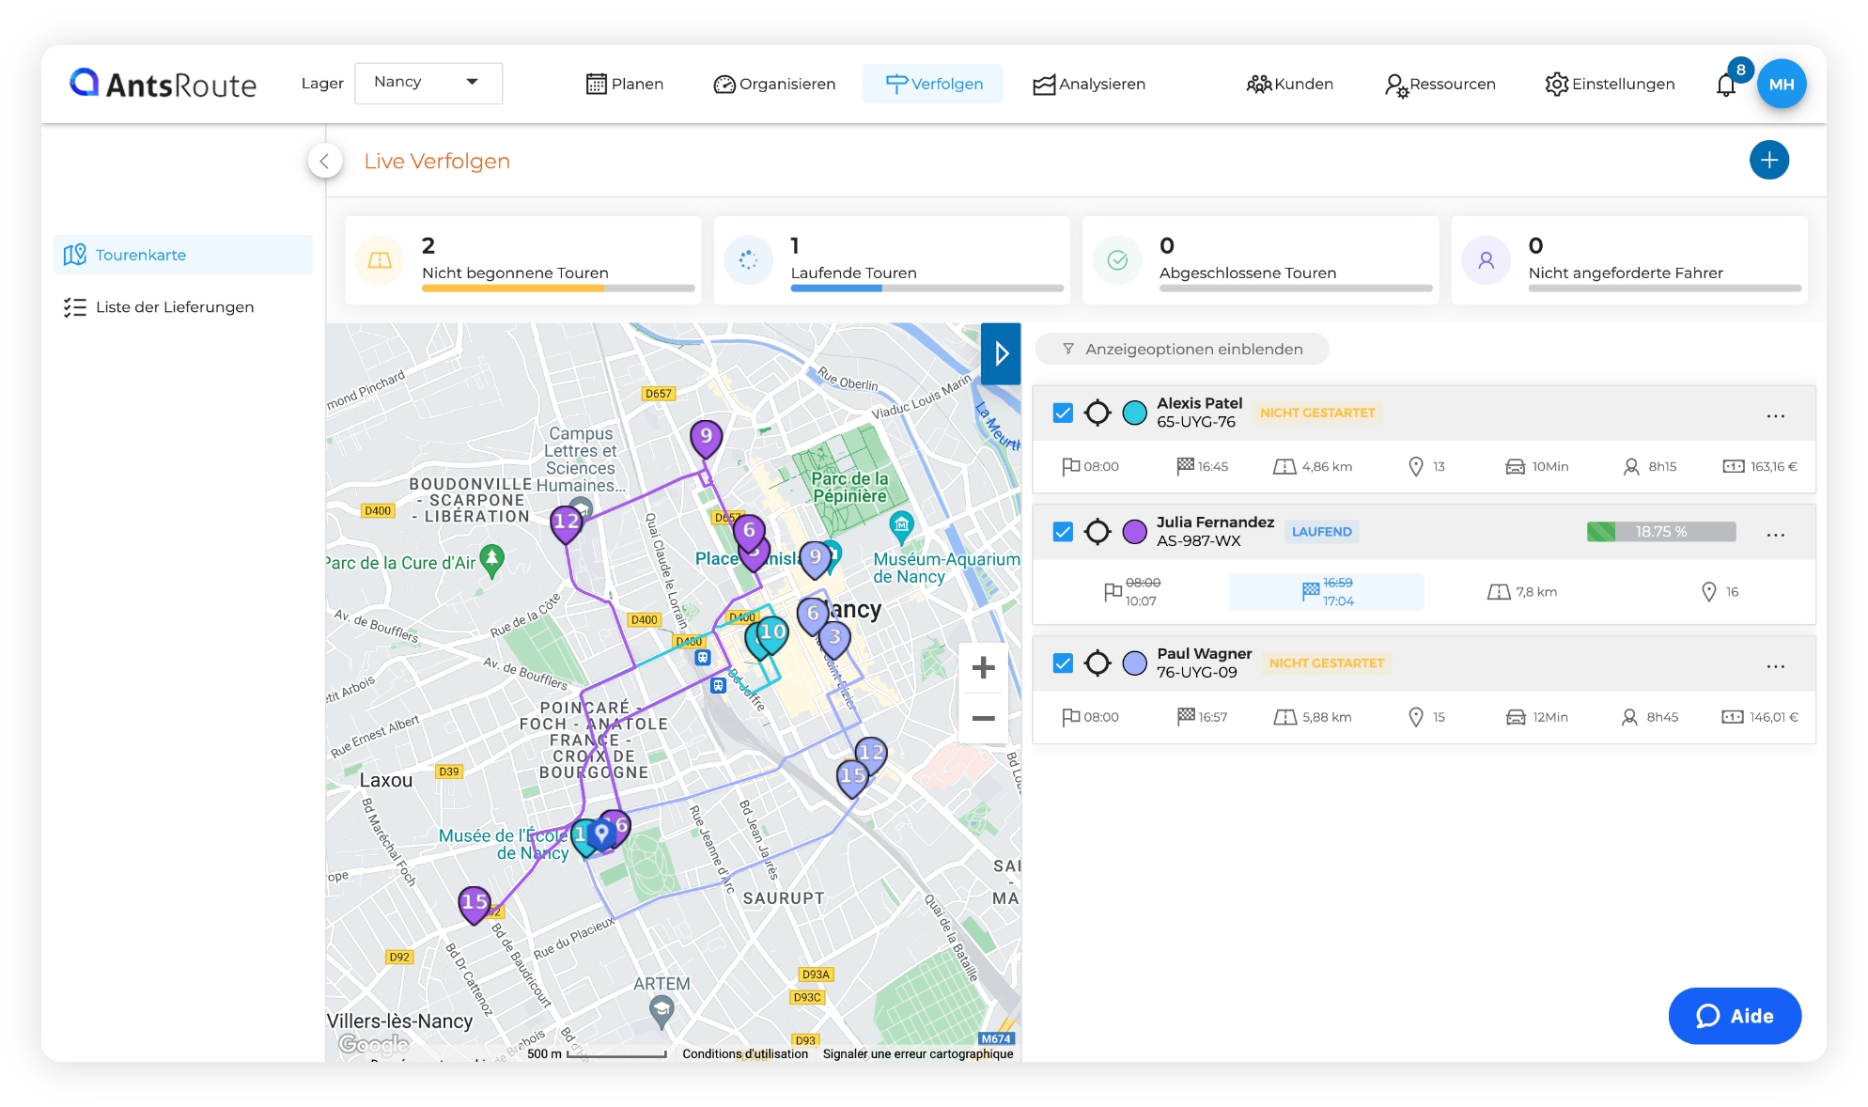Expand the map with the blue arrow

pos(1001,353)
